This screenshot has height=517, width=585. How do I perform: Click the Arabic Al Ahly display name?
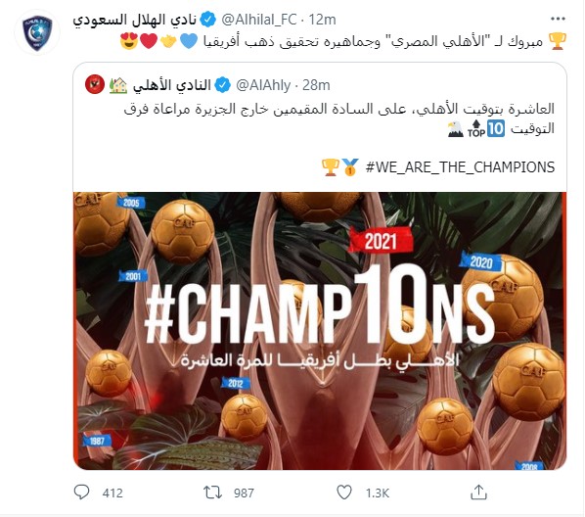pyautogui.click(x=172, y=85)
